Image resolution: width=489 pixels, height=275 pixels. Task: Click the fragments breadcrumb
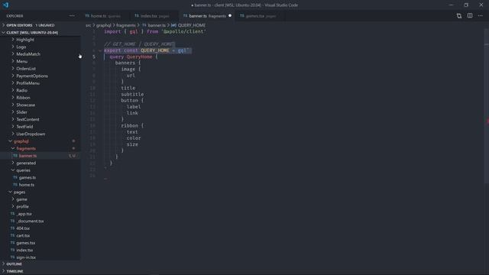125,25
